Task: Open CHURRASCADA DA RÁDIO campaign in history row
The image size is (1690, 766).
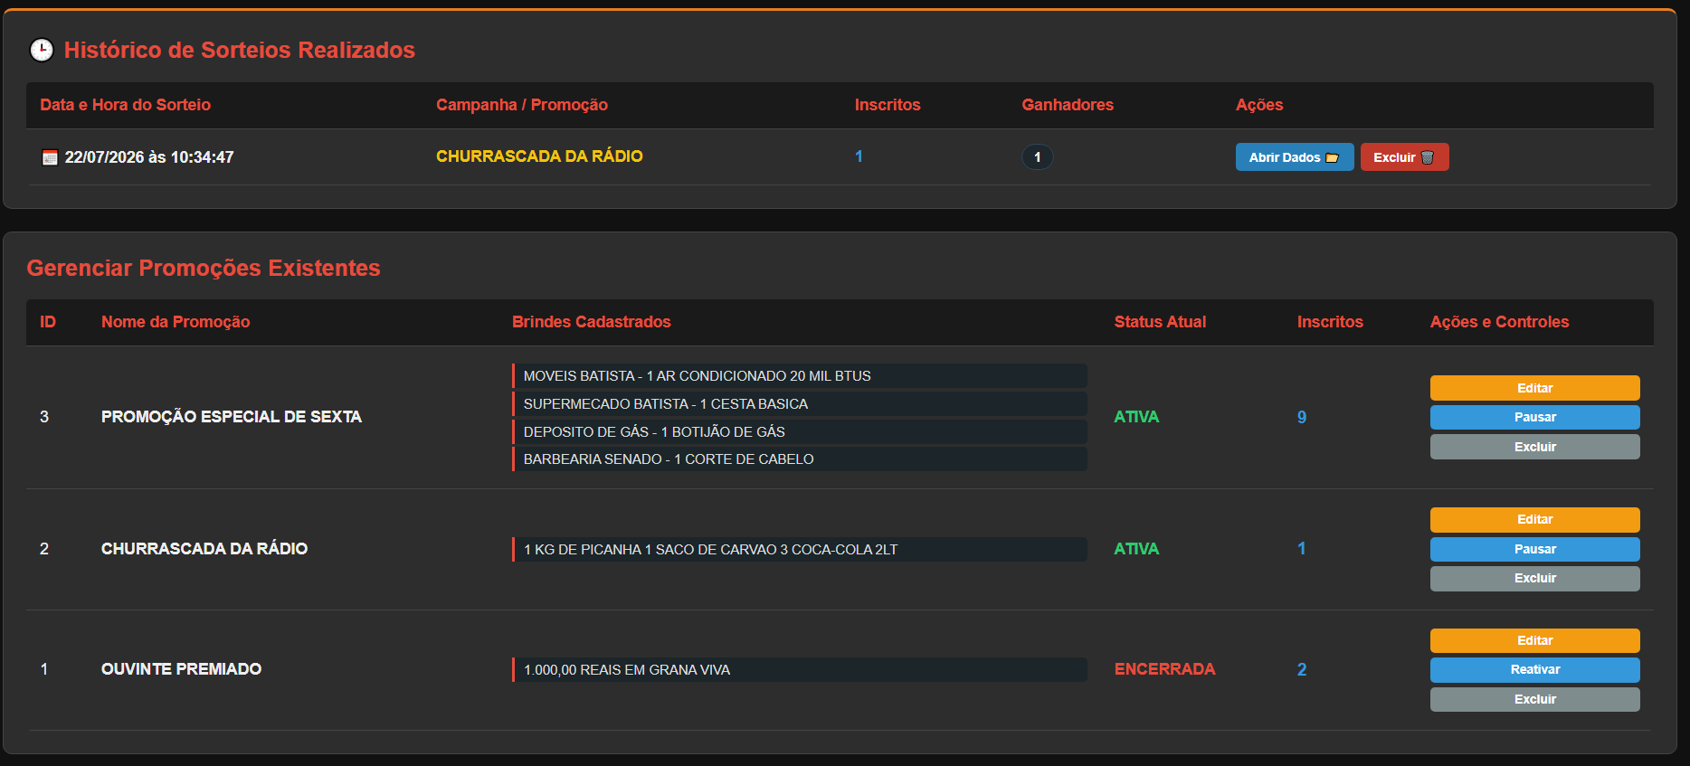Action: click(x=539, y=156)
